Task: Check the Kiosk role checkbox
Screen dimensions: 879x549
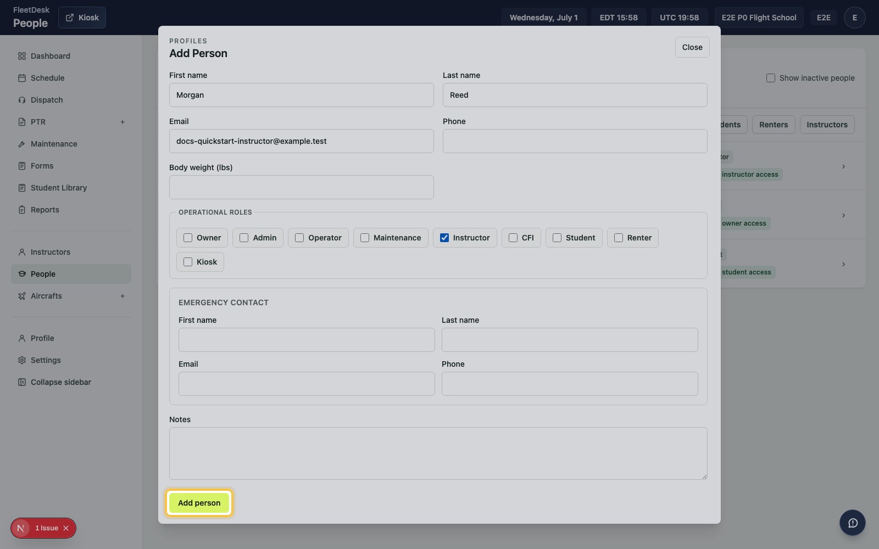Action: [188, 262]
